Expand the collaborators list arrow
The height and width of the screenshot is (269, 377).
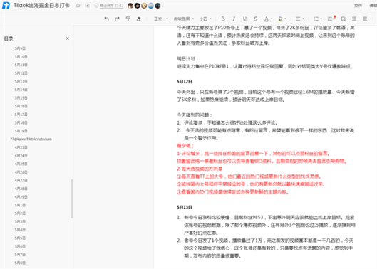pos(162,6)
